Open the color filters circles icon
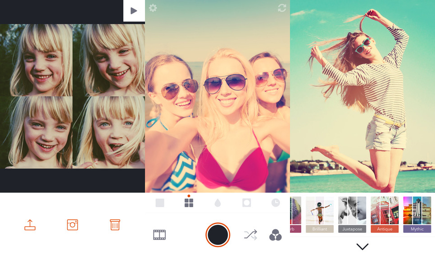The image size is (435, 257). click(276, 235)
